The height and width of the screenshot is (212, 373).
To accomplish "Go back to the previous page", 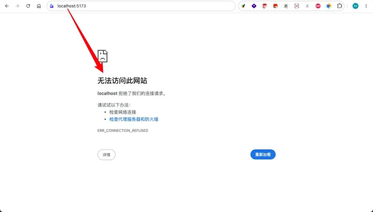I will pos(7,6).
